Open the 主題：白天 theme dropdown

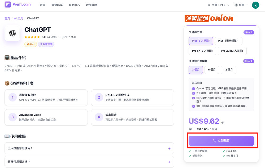[219, 5]
